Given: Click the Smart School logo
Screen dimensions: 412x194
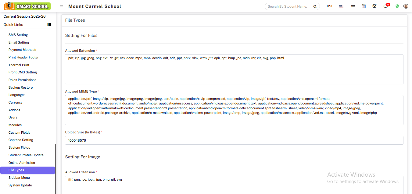Looking at the screenshot, I should [27, 6].
